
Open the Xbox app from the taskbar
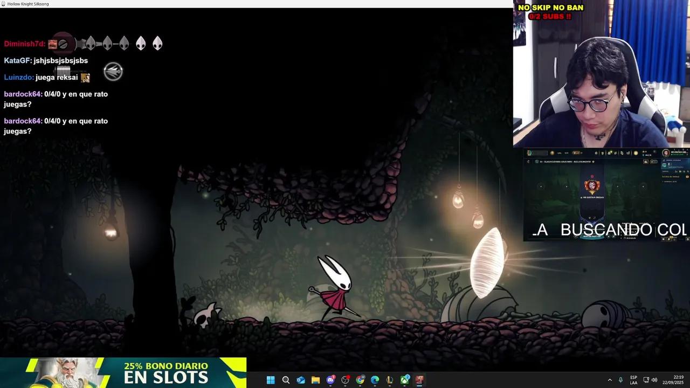click(405, 380)
